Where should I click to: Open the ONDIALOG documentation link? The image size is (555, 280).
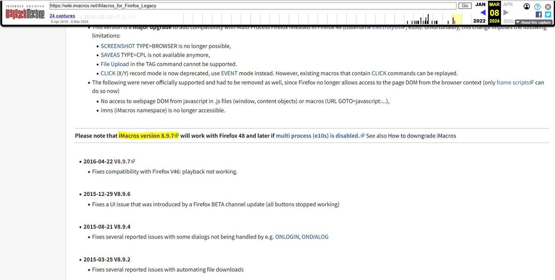(x=315, y=236)
